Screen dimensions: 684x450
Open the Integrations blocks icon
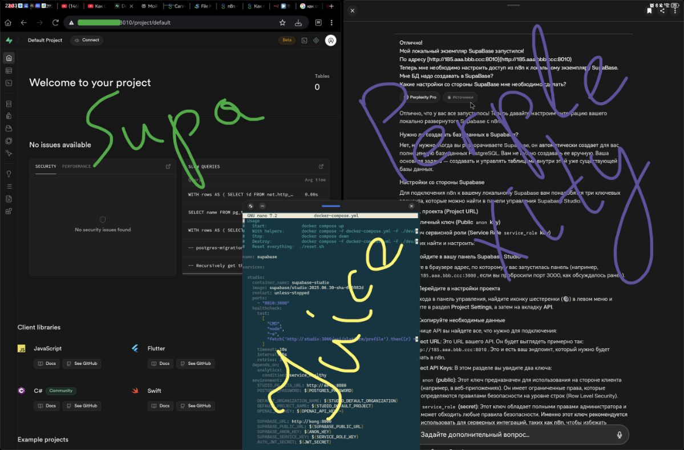coord(9,211)
